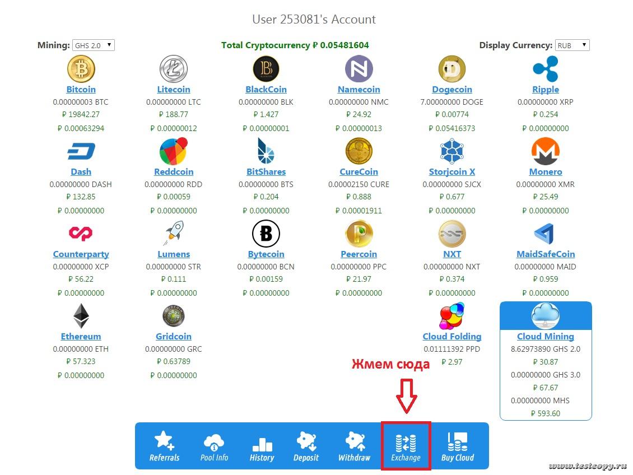Click the Ripple blue logo icon
633x475 pixels.
[545, 69]
